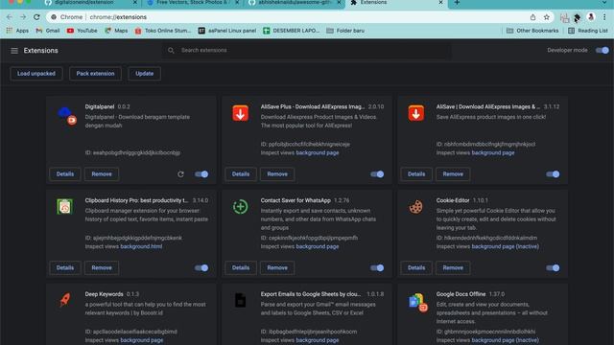Open the Folder baru bookmark folder
Viewport: 614px width, 345px height.
click(x=345, y=31)
